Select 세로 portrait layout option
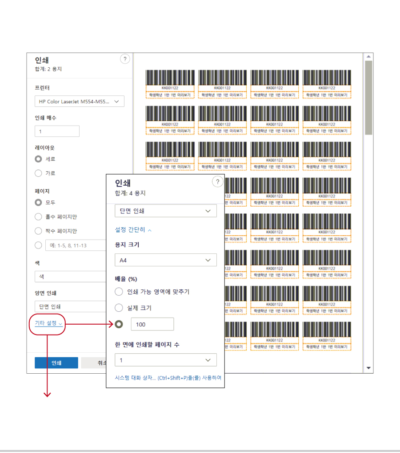The image size is (400, 453). pos(38,159)
